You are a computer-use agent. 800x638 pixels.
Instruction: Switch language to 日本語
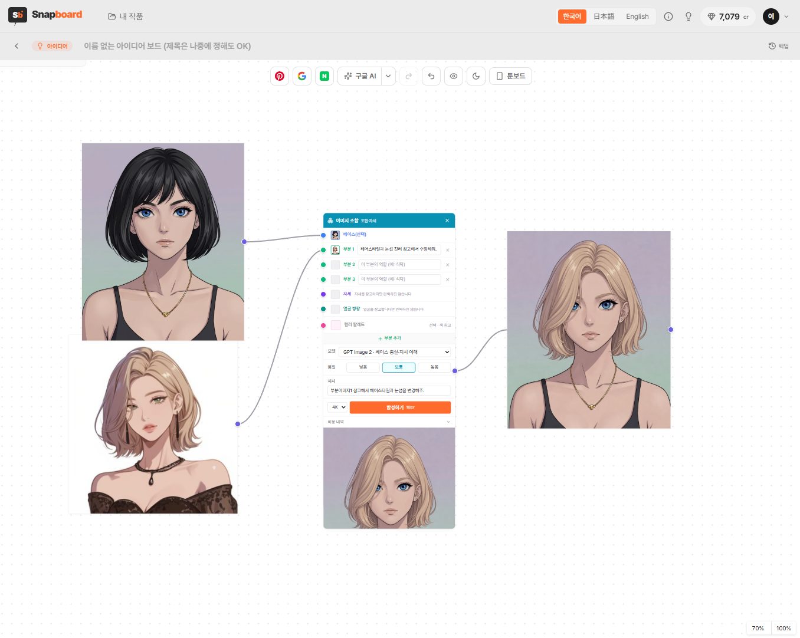[x=604, y=17]
